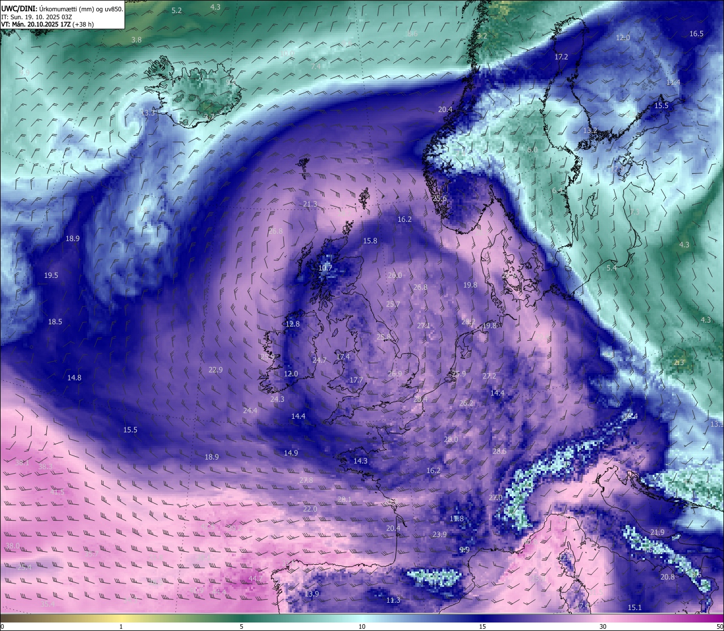Click the 19.5 value in the Atlantic
This screenshot has width=724, height=631.
point(51,275)
